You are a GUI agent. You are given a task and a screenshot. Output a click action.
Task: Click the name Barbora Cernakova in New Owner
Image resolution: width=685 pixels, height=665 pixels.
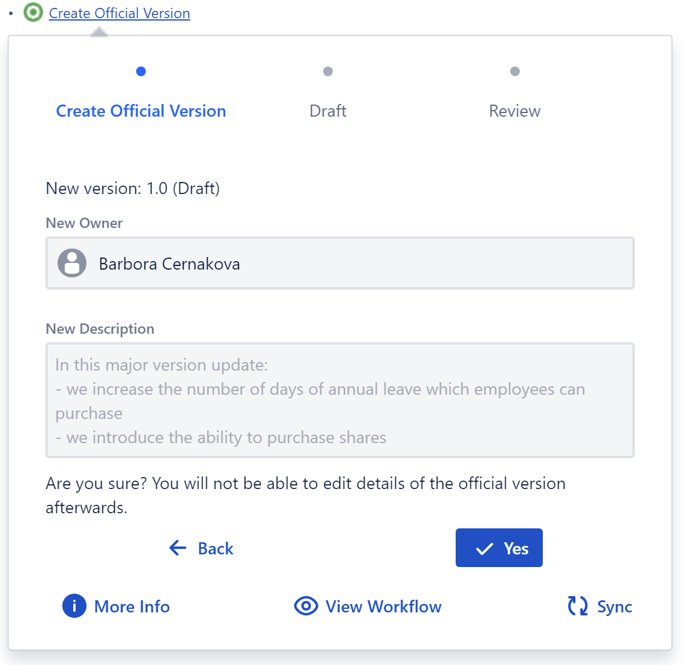point(169,264)
